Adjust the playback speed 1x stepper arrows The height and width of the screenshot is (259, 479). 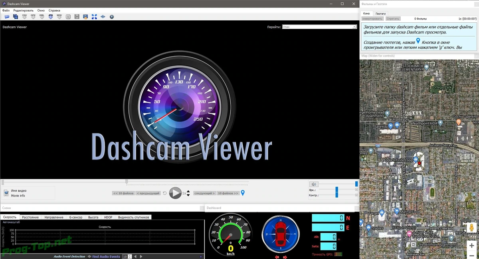(188, 193)
